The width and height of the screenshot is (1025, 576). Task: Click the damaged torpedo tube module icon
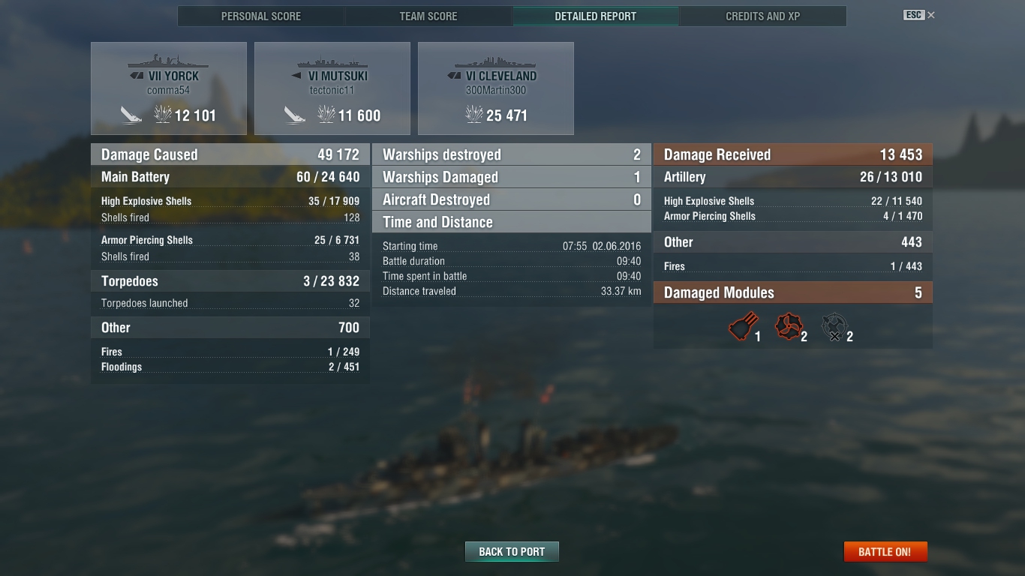[x=741, y=327]
